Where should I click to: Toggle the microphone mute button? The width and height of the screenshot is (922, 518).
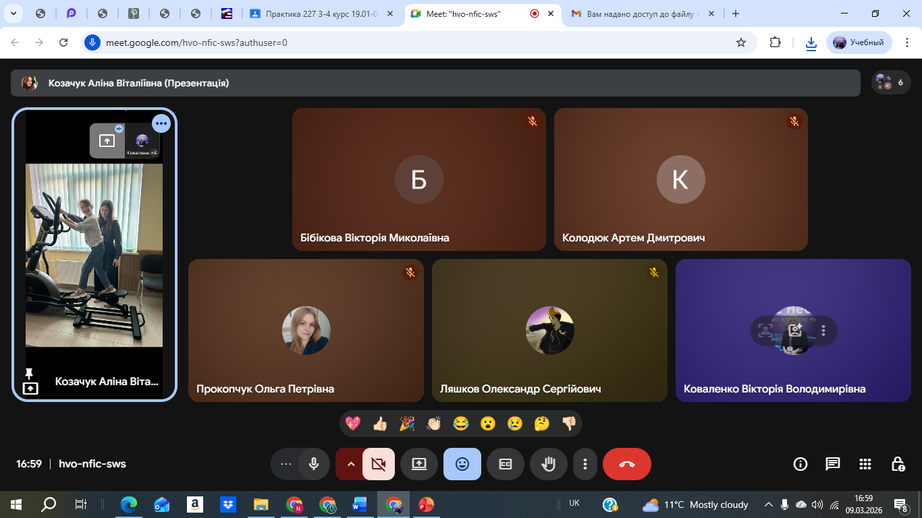(x=314, y=464)
